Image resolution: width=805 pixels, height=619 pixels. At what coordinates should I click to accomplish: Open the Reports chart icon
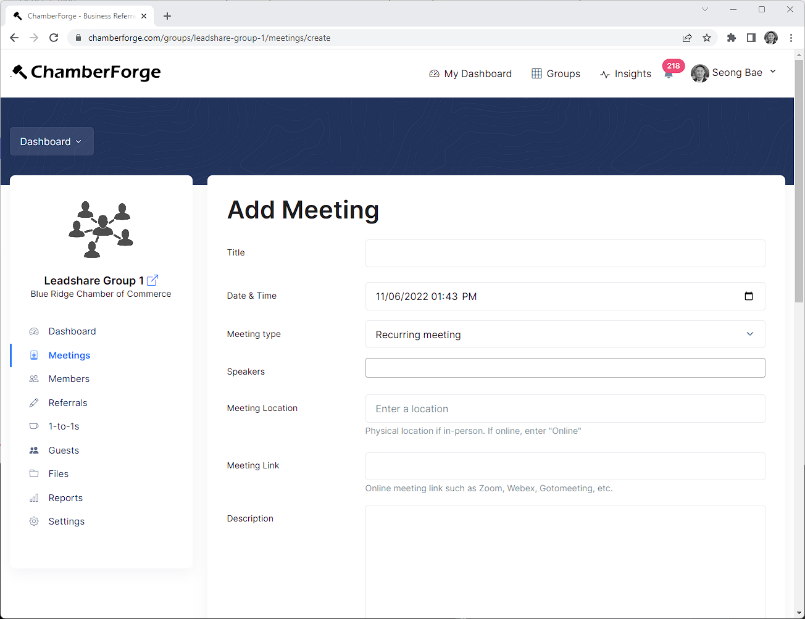click(34, 497)
